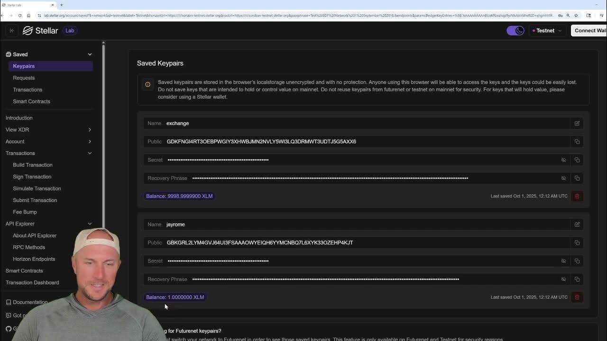This screenshot has height=341, width=607.
Task: Select Keypairs in the Saved menu
Action: (23, 66)
